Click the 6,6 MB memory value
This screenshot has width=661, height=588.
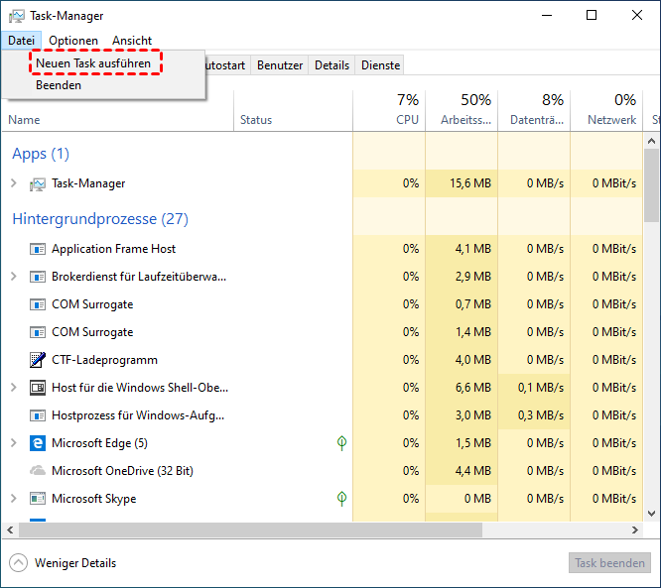[473, 388]
